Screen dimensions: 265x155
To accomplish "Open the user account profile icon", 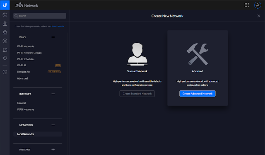I will click(258, 5).
